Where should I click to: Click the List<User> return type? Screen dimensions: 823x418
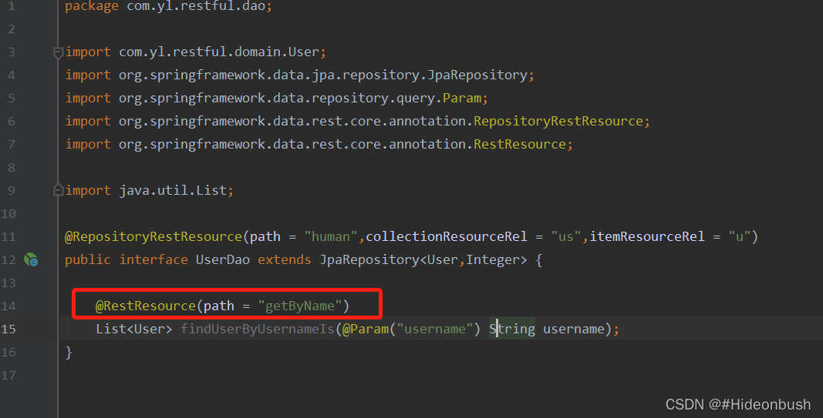(x=134, y=329)
